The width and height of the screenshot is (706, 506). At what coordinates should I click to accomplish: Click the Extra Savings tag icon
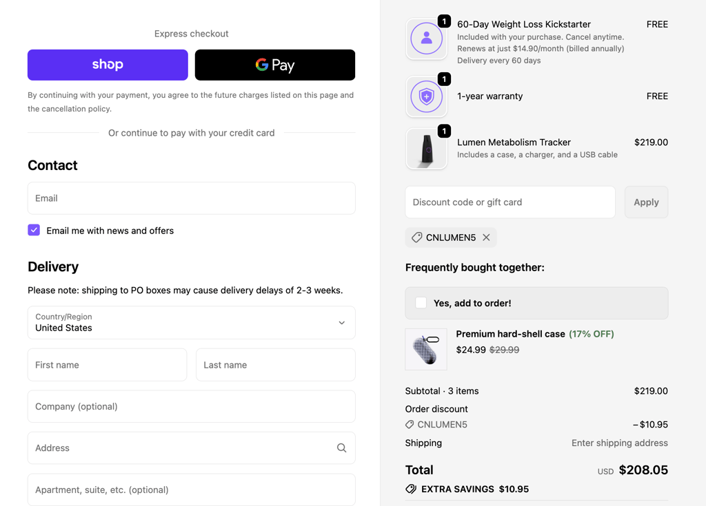(411, 489)
